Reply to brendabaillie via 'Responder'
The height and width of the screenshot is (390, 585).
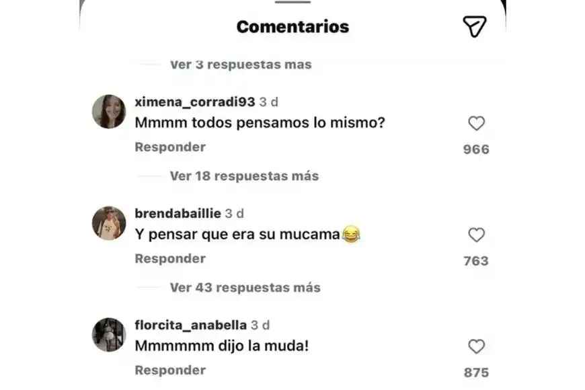pos(170,258)
